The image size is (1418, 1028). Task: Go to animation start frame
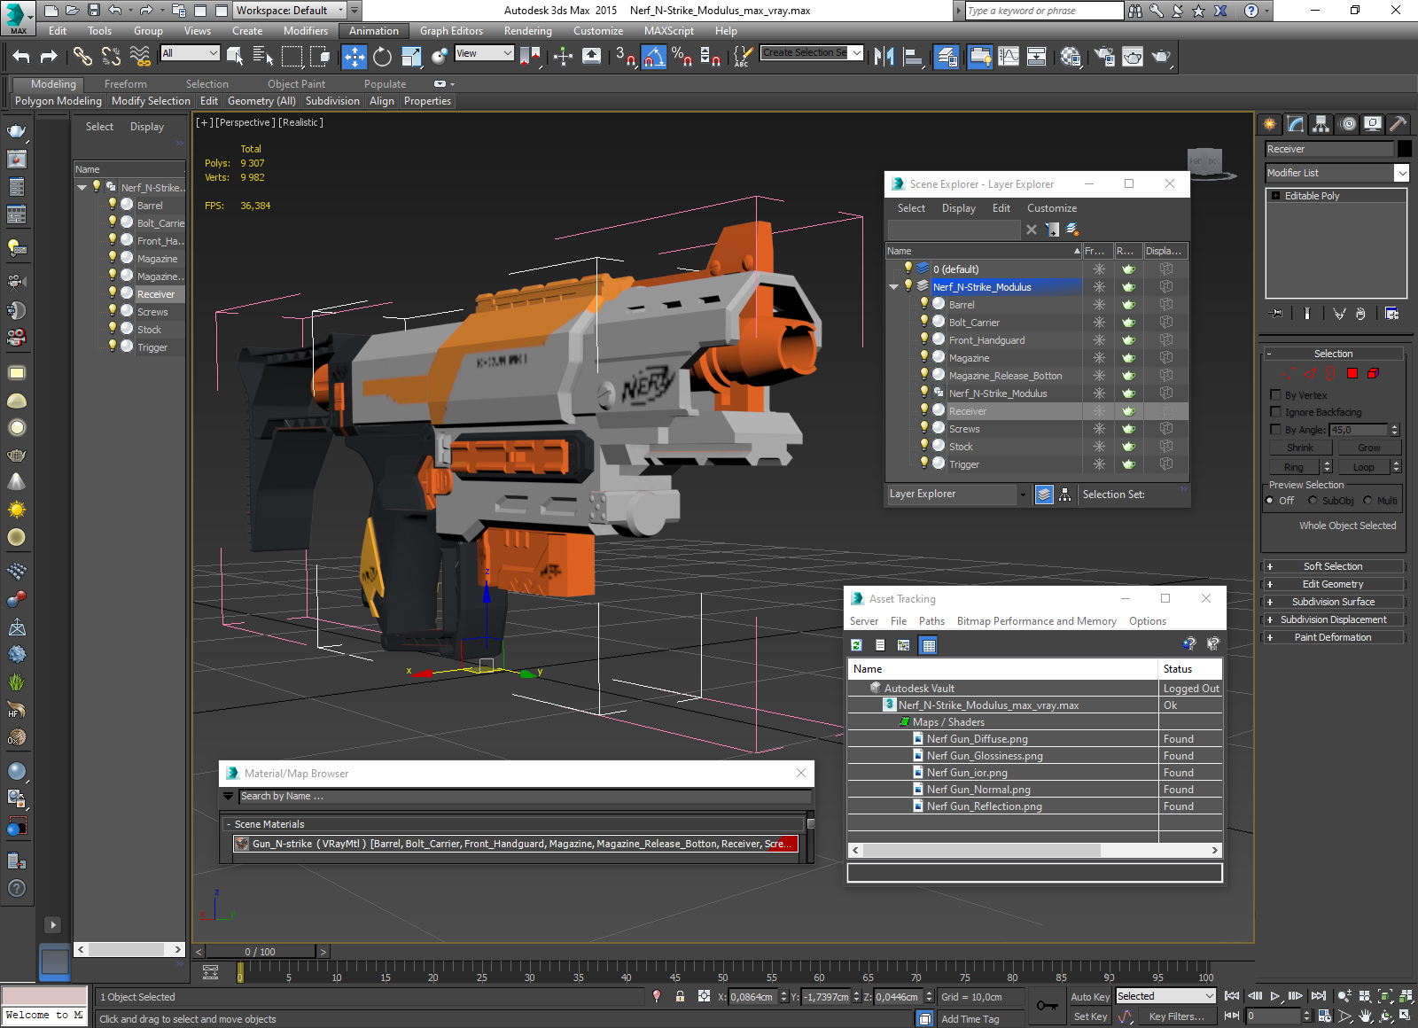(1232, 996)
